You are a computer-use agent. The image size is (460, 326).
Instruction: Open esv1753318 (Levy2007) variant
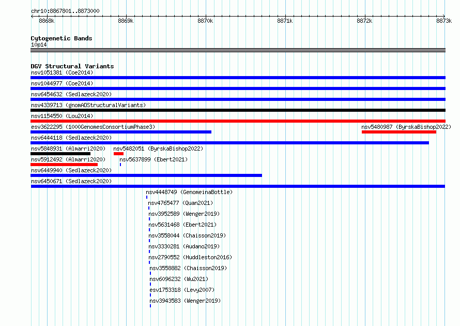(182, 290)
